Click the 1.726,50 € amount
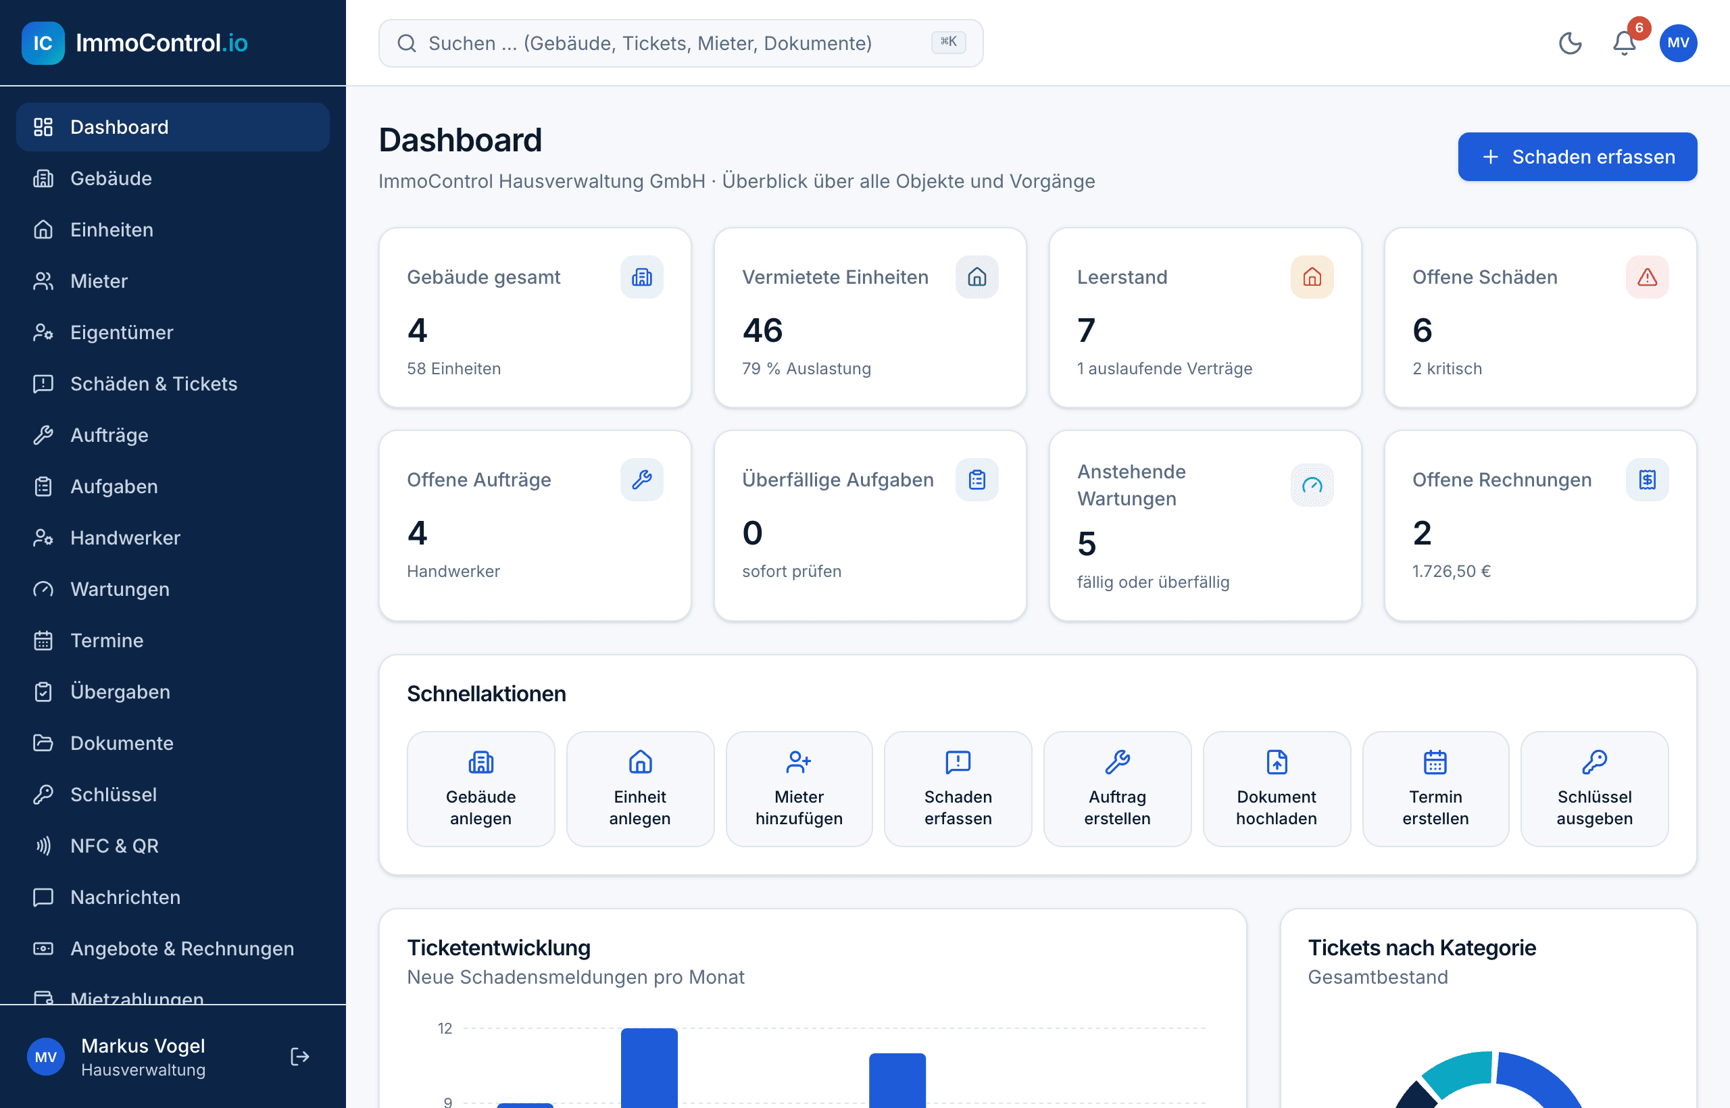 [x=1452, y=572]
